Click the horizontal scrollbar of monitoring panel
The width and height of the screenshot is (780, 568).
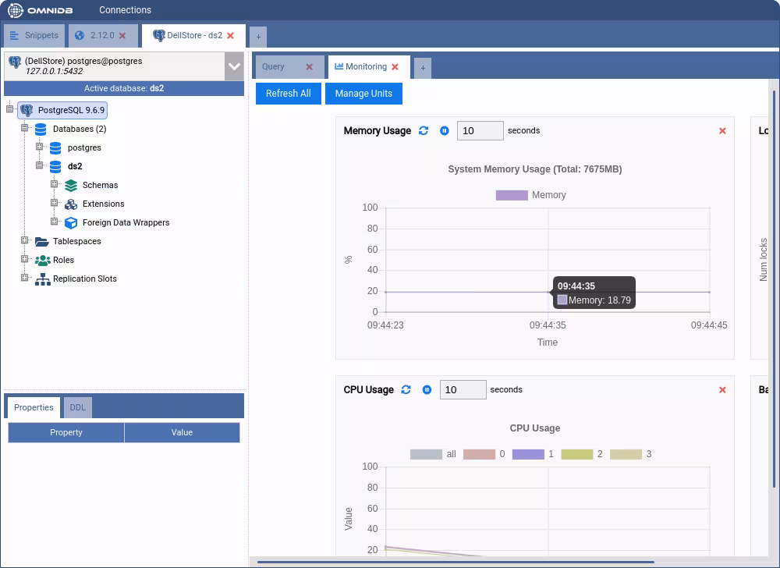456,562
